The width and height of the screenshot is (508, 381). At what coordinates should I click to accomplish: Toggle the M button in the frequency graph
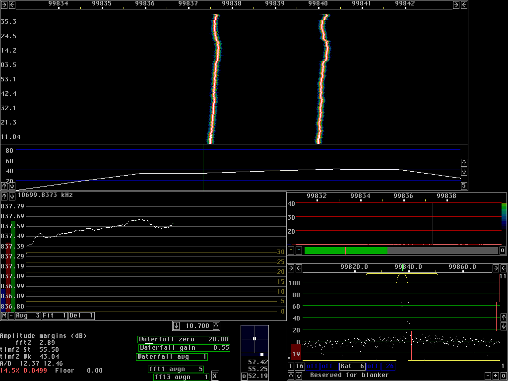pos(4,316)
